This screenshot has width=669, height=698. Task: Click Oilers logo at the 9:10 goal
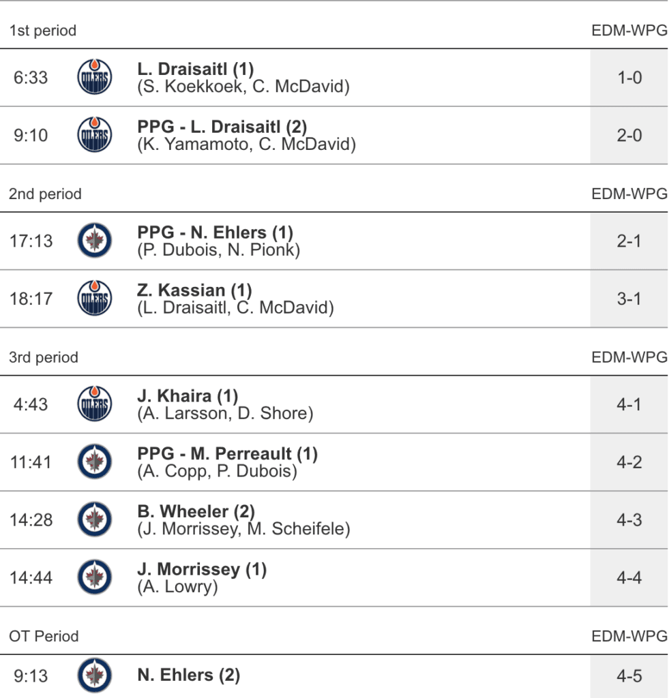point(94,135)
